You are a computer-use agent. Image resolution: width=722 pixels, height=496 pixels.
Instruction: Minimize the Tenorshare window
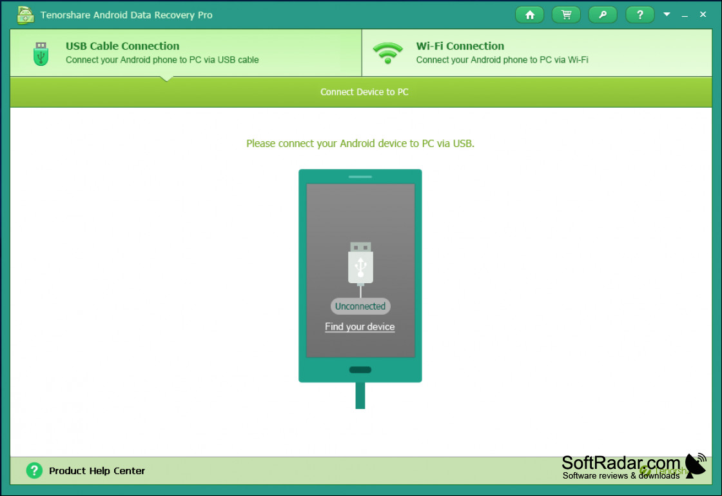685,15
